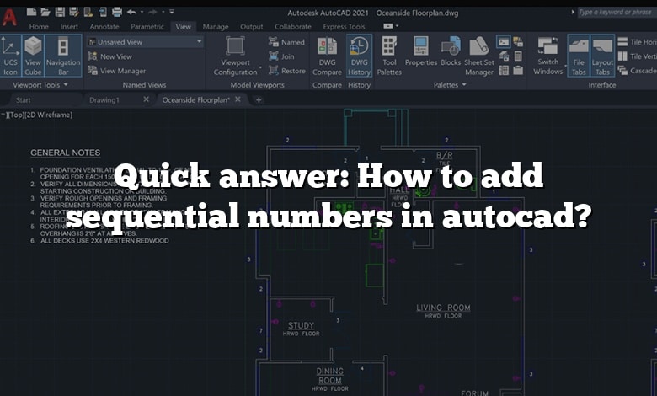Open the Sheet Set Manager

click(479, 56)
